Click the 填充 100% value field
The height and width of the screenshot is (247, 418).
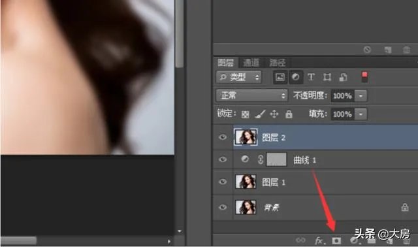point(342,114)
